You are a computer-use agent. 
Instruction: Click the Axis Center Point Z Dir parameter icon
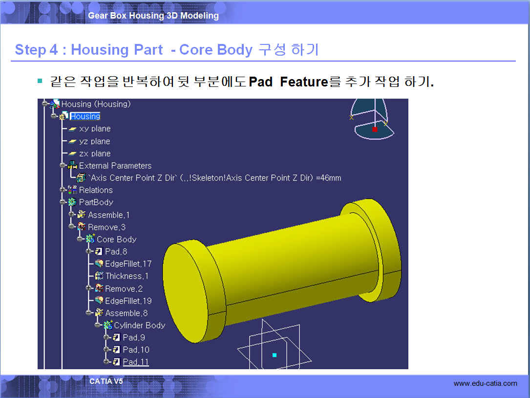[82, 178]
